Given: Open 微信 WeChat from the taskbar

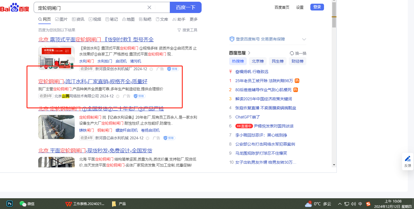Looking at the screenshot, I should 27,204.
